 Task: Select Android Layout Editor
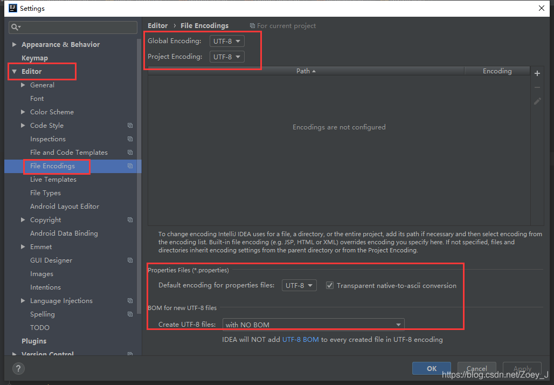click(x=65, y=207)
